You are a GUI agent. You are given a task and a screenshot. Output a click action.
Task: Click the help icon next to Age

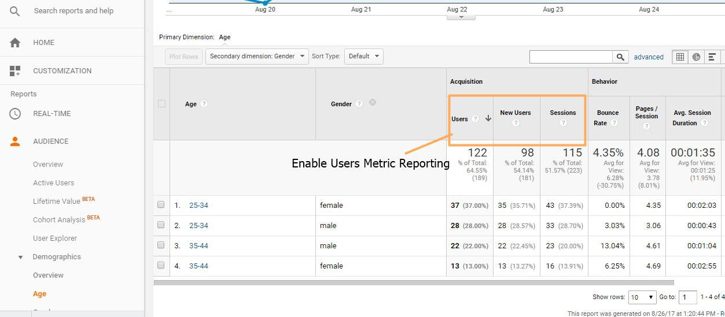tap(204, 104)
